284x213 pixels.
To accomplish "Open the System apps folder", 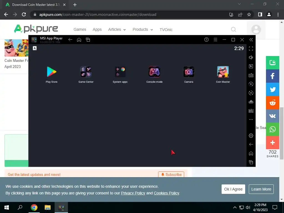I will point(120,72).
